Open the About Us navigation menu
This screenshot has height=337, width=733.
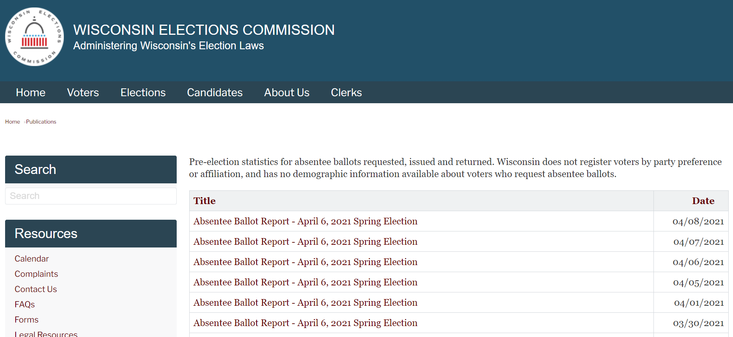(287, 93)
